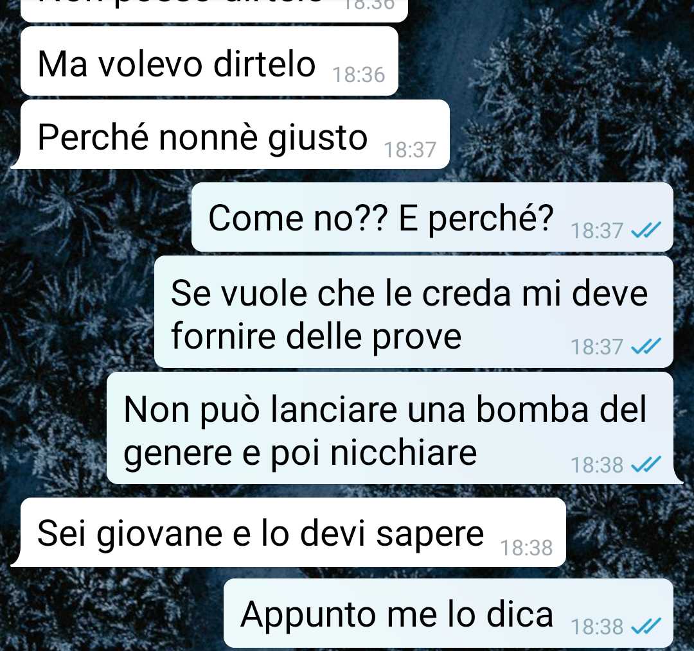
Task: Tap the 18:36 timestamp of 'Ma volevo dirtelo'
Action: pos(359,74)
